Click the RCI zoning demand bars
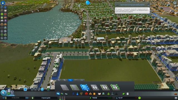The width and height of the screenshot is (178, 100). [x=62, y=98]
